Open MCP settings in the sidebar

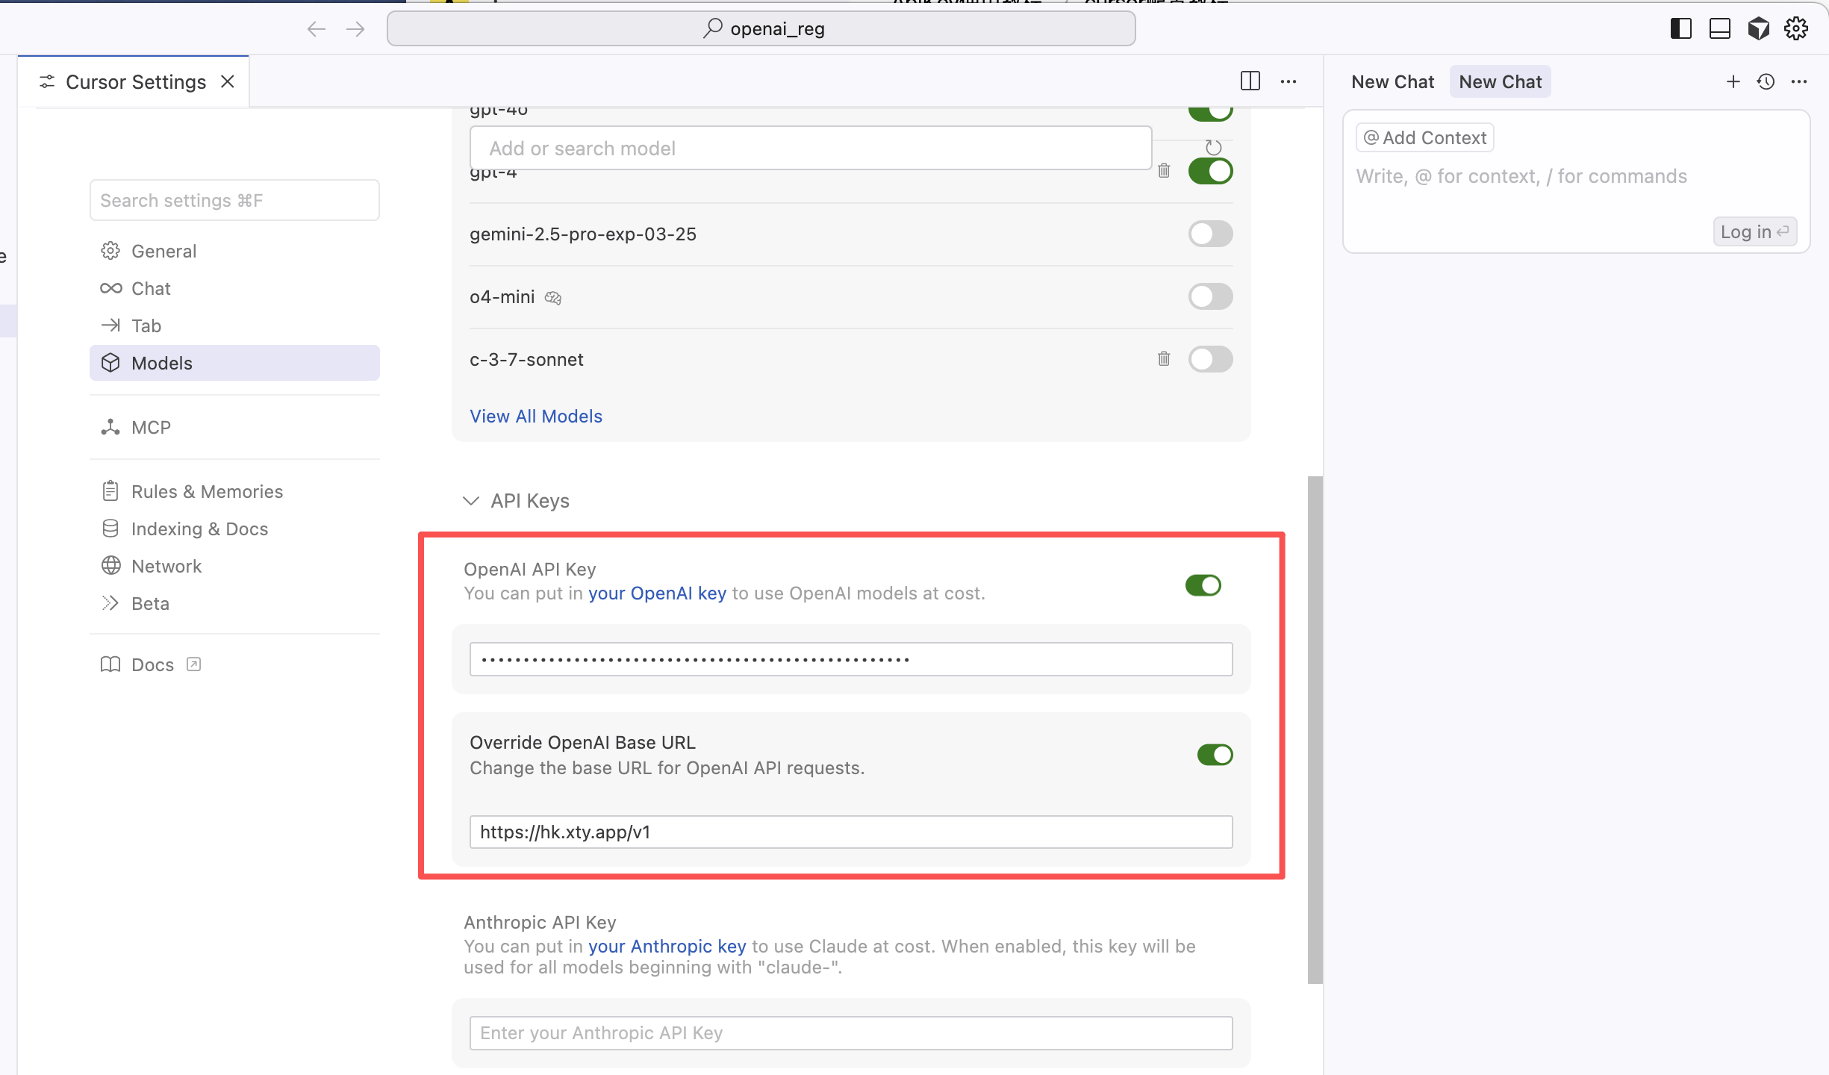pyautogui.click(x=152, y=427)
